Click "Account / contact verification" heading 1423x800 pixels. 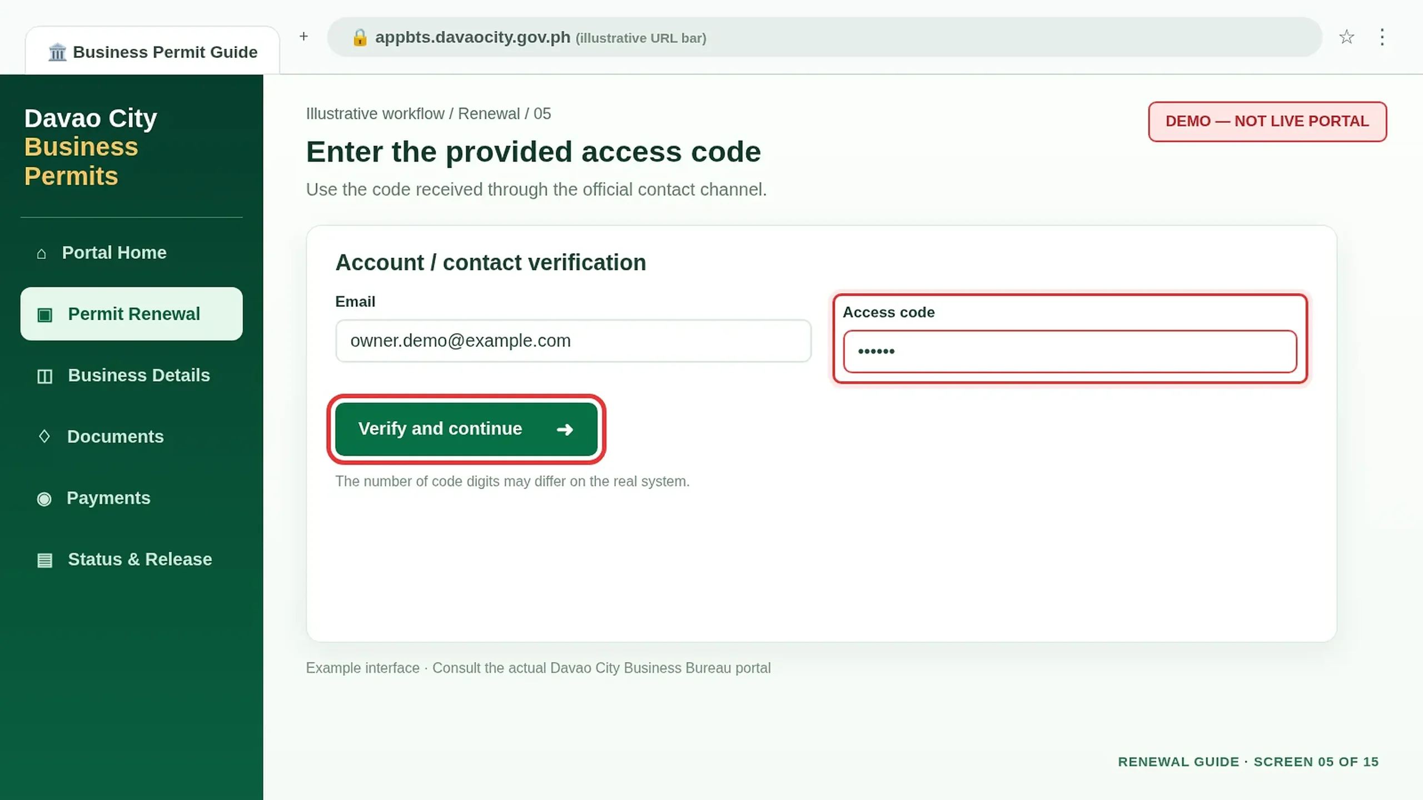pos(490,263)
